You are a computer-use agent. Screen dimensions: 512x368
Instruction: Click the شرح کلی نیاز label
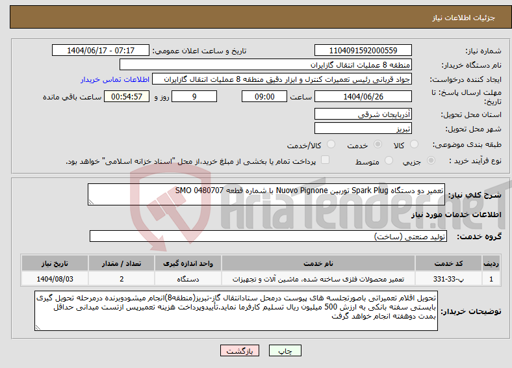(x=474, y=195)
